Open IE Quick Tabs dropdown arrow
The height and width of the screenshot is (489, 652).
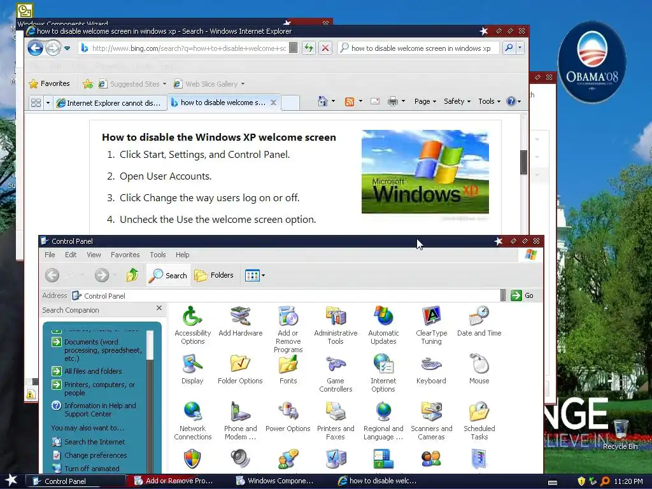tap(48, 103)
